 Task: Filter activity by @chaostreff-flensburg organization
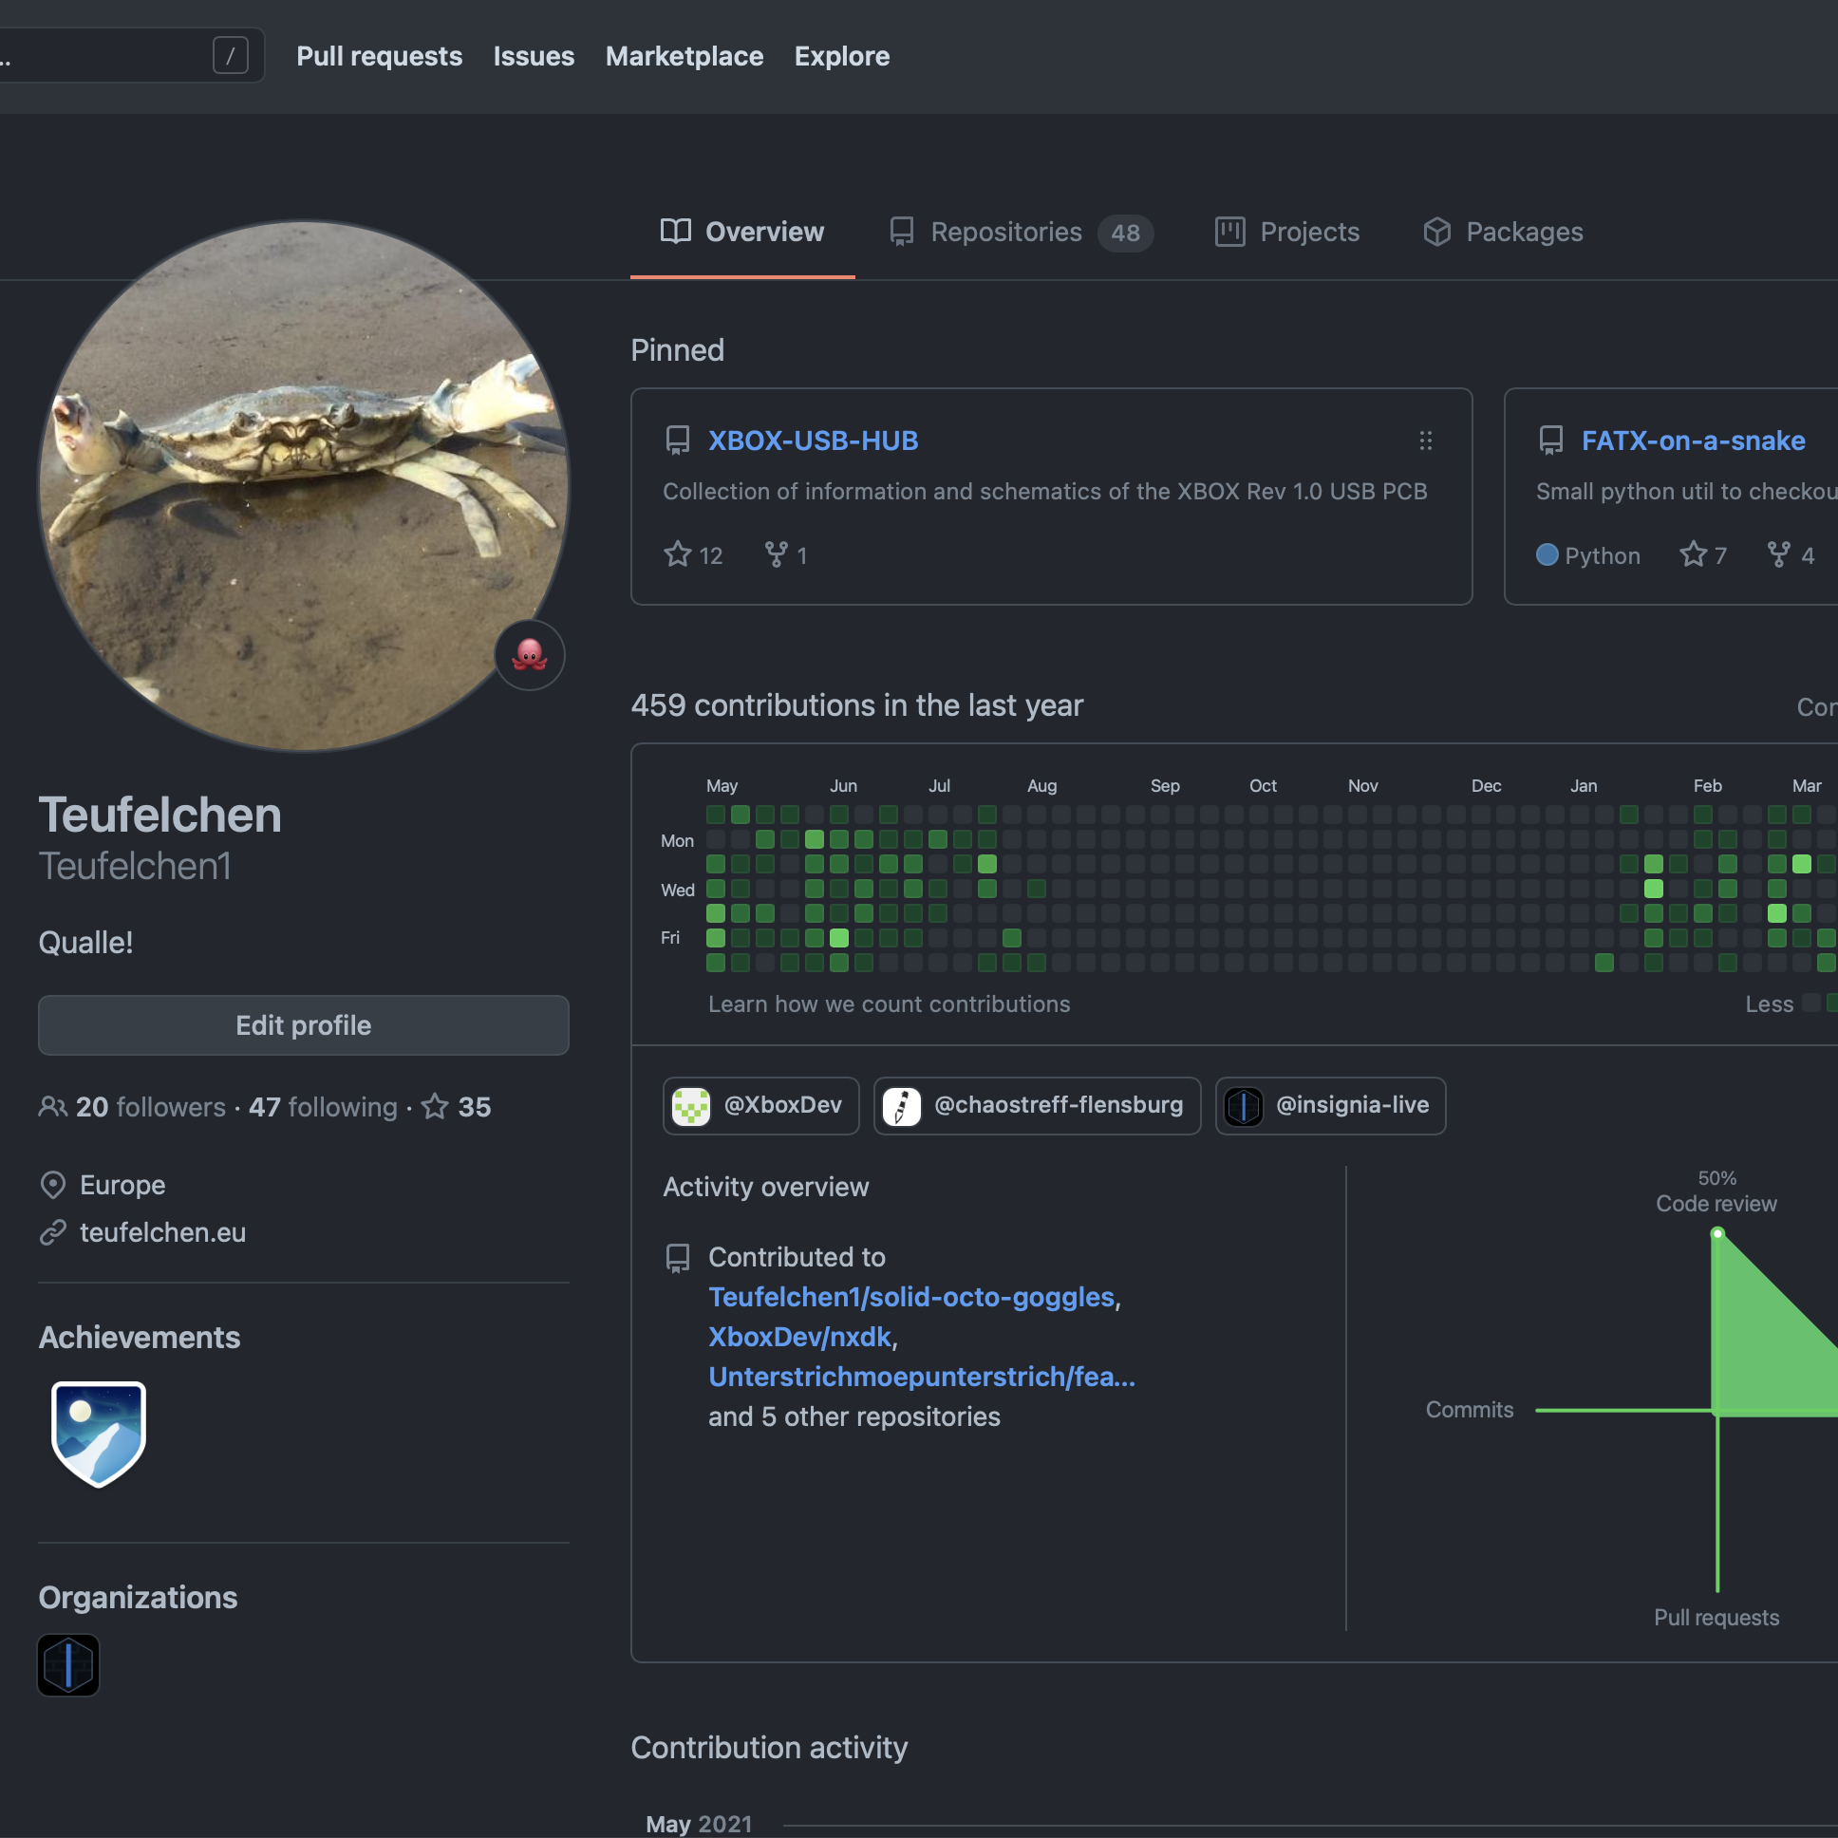[1037, 1105]
